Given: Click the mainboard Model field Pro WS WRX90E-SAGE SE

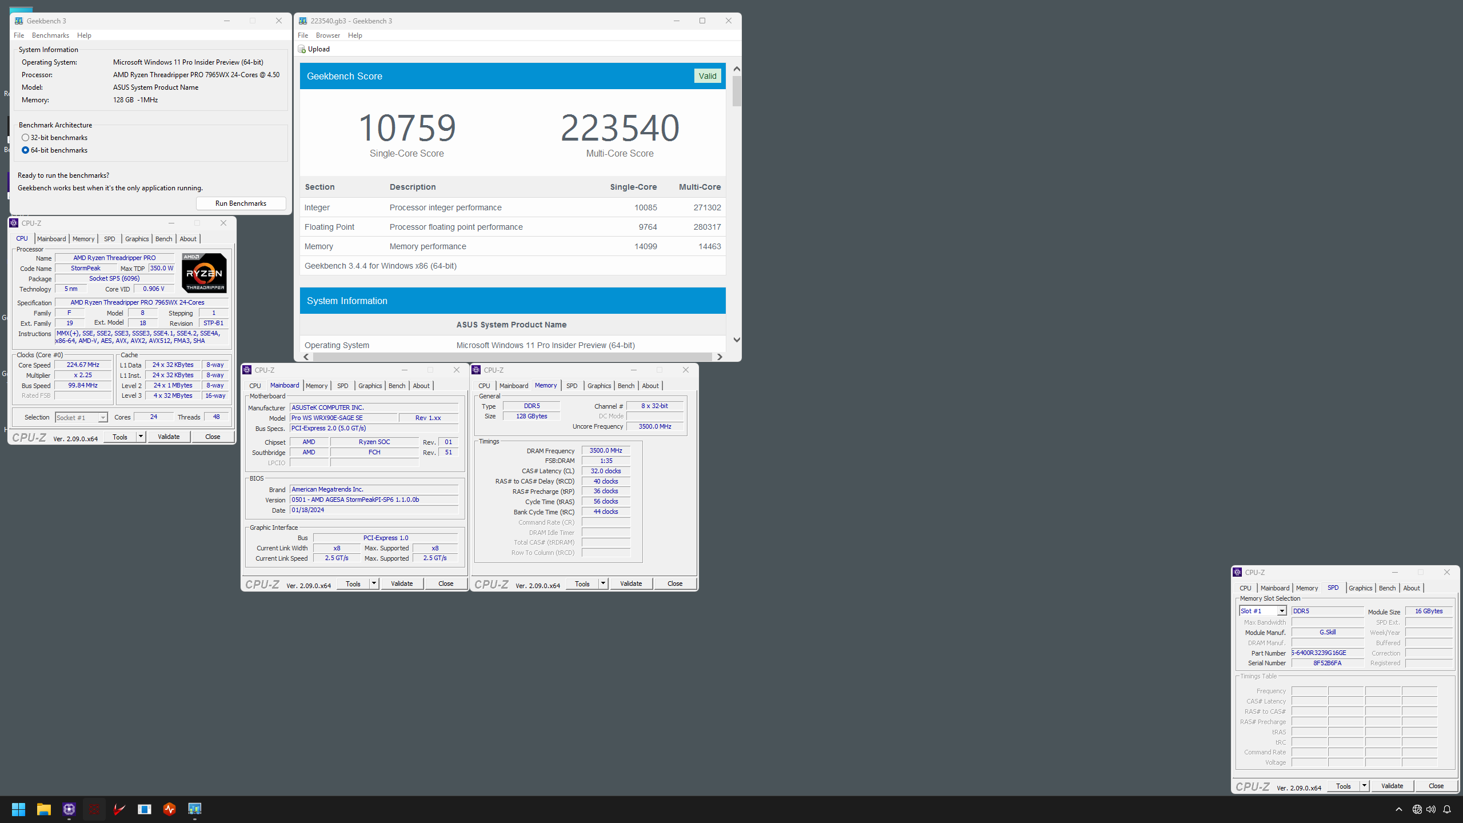Looking at the screenshot, I should click(x=343, y=418).
